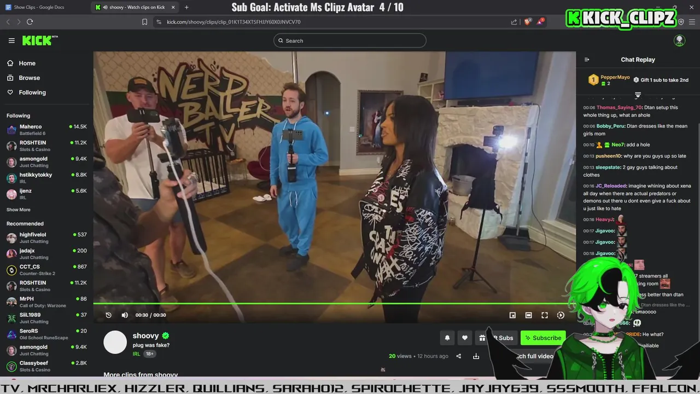Collapse the Chat Replay panel
Image resolution: width=700 pixels, height=394 pixels.
coord(587,60)
